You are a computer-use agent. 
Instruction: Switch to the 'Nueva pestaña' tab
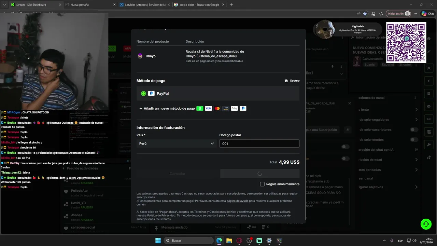90,4
